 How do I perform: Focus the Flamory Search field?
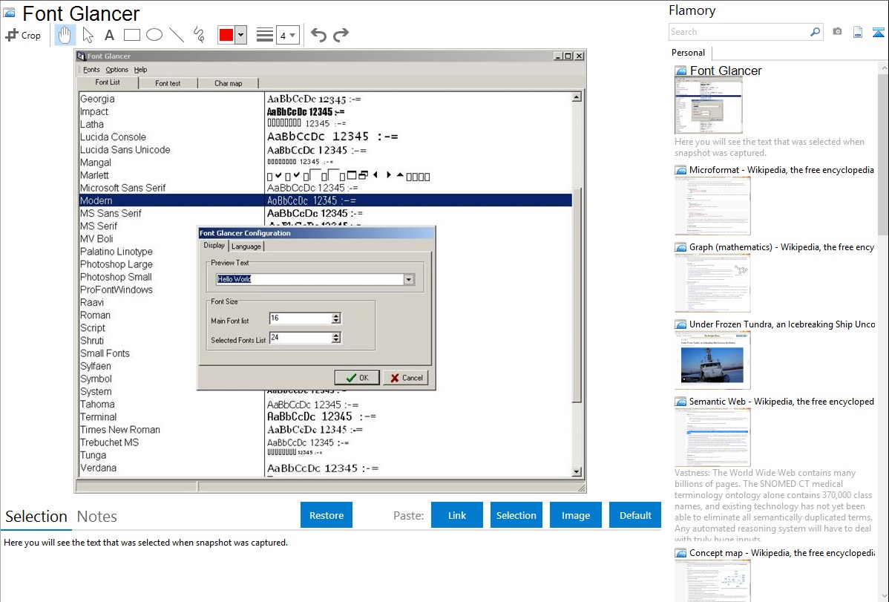(x=739, y=32)
